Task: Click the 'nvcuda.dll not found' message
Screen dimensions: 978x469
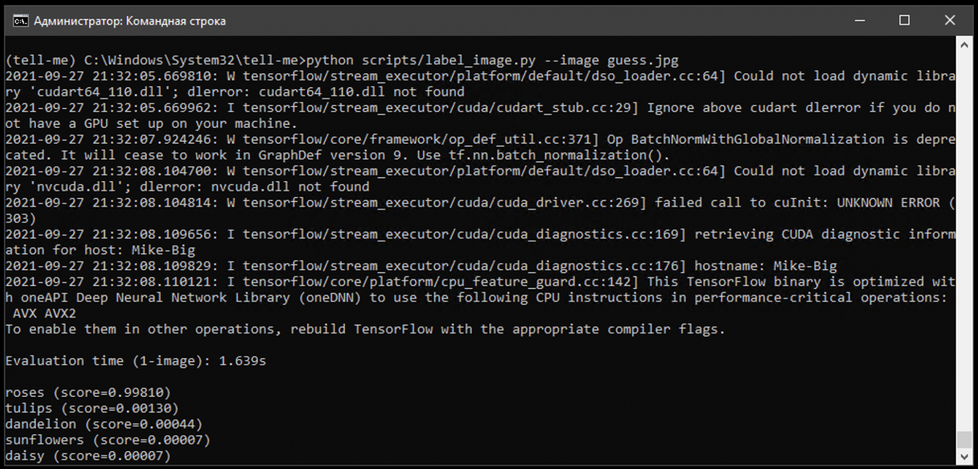Action: (x=290, y=187)
